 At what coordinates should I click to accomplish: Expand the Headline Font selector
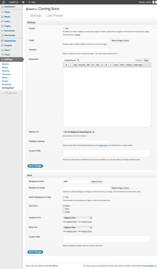pyautogui.click(x=78, y=218)
